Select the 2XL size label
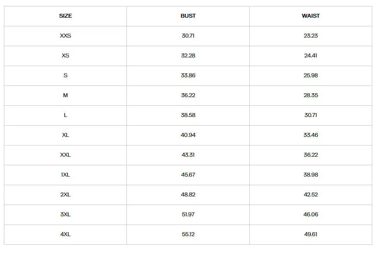Screen dimensions: 377x256 point(66,195)
